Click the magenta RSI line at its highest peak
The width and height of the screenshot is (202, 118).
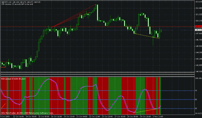click(x=48, y=79)
